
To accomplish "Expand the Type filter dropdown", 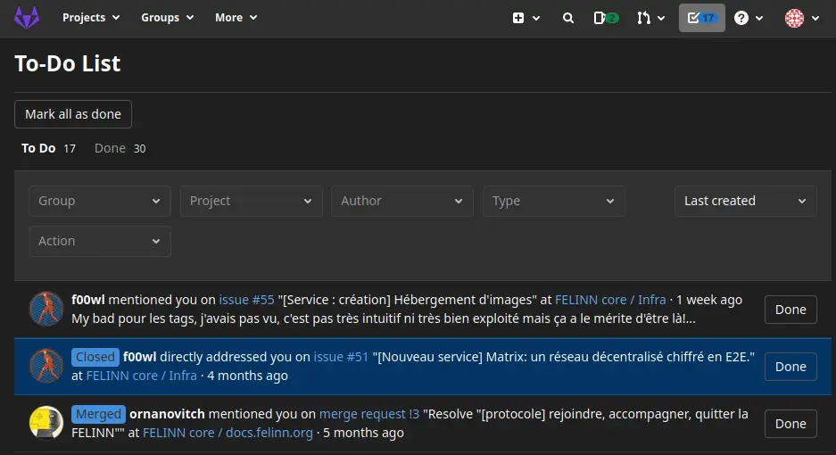I will pyautogui.click(x=554, y=201).
